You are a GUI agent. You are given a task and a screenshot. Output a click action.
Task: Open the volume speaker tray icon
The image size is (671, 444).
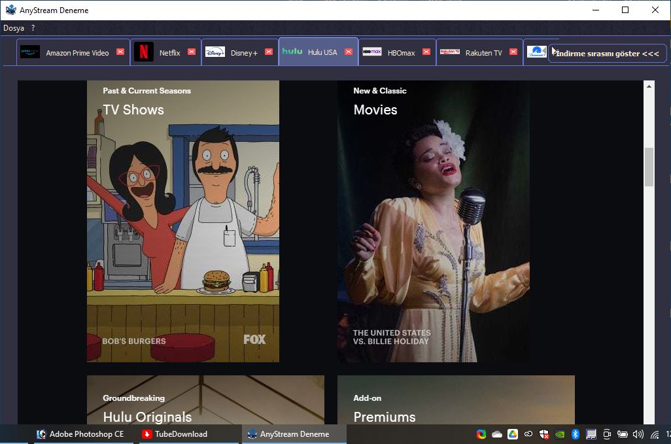pyautogui.click(x=638, y=434)
